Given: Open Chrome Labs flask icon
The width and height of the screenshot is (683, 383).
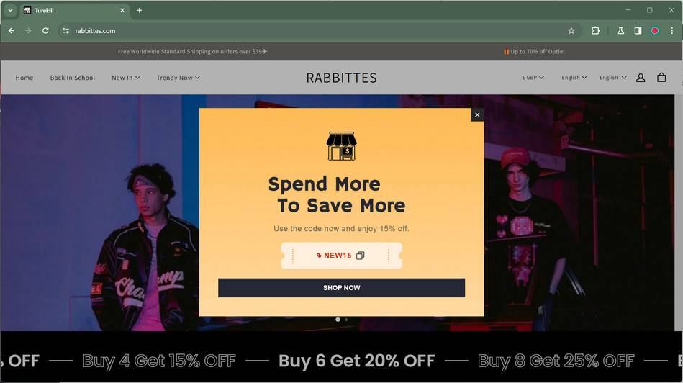Looking at the screenshot, I should (x=620, y=30).
